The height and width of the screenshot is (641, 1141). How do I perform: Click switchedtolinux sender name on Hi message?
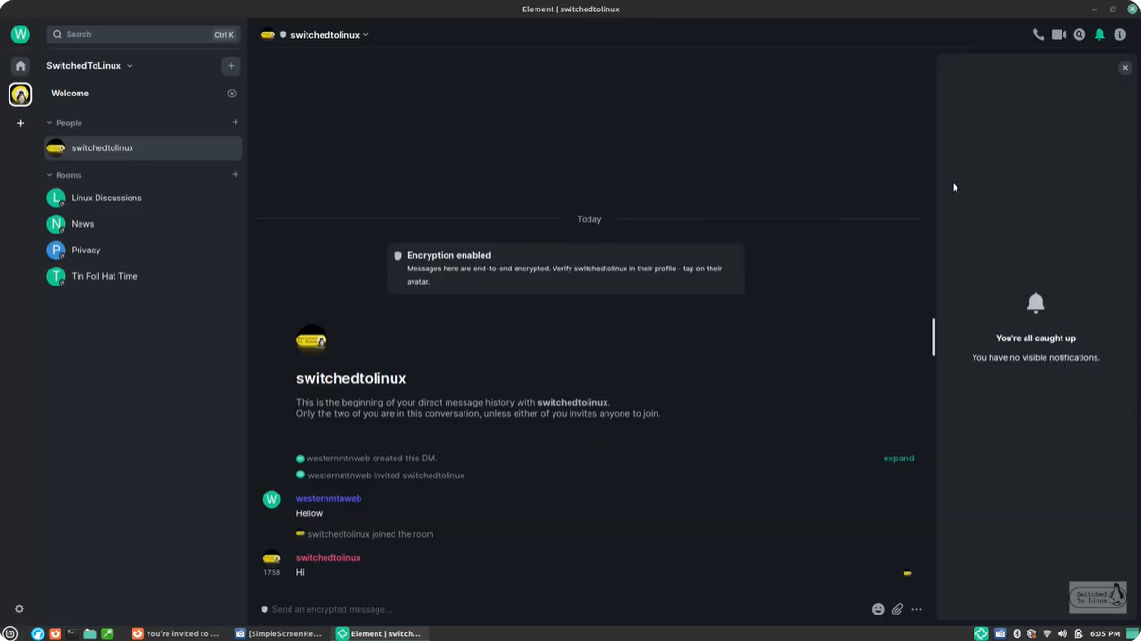[x=328, y=558]
